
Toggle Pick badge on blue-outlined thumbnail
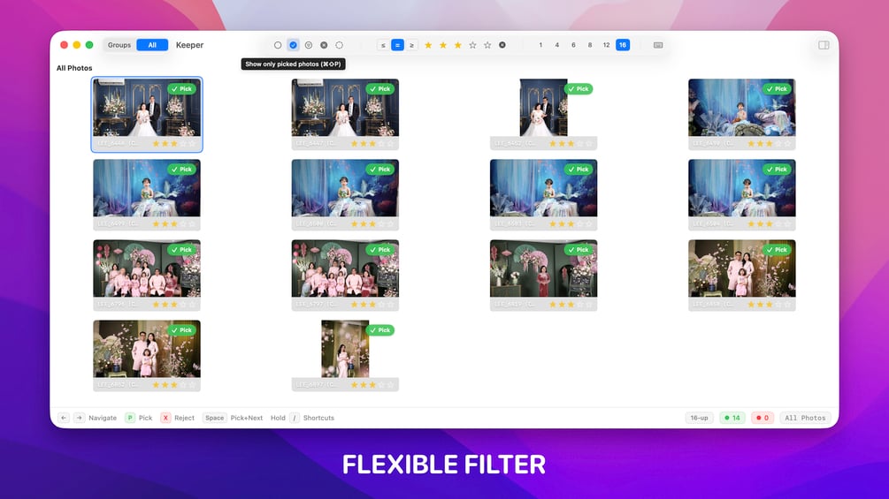click(x=181, y=89)
